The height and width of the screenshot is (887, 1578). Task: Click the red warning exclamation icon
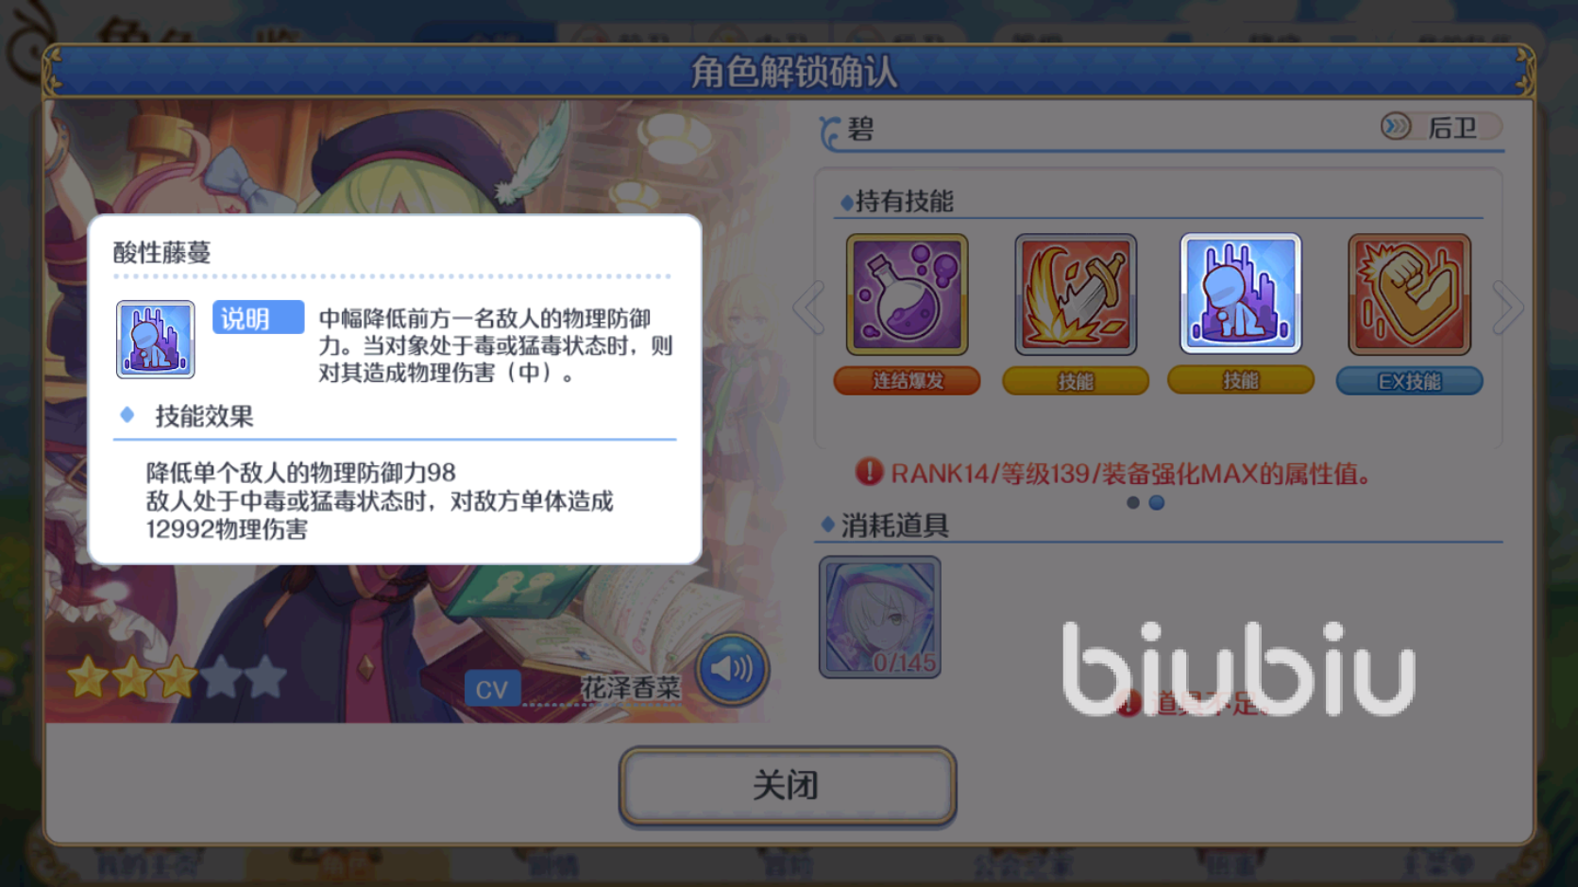click(x=868, y=472)
